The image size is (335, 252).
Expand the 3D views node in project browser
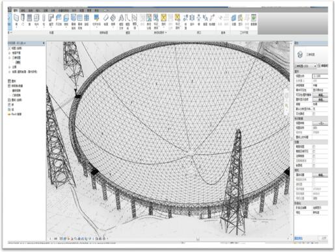point(9,58)
